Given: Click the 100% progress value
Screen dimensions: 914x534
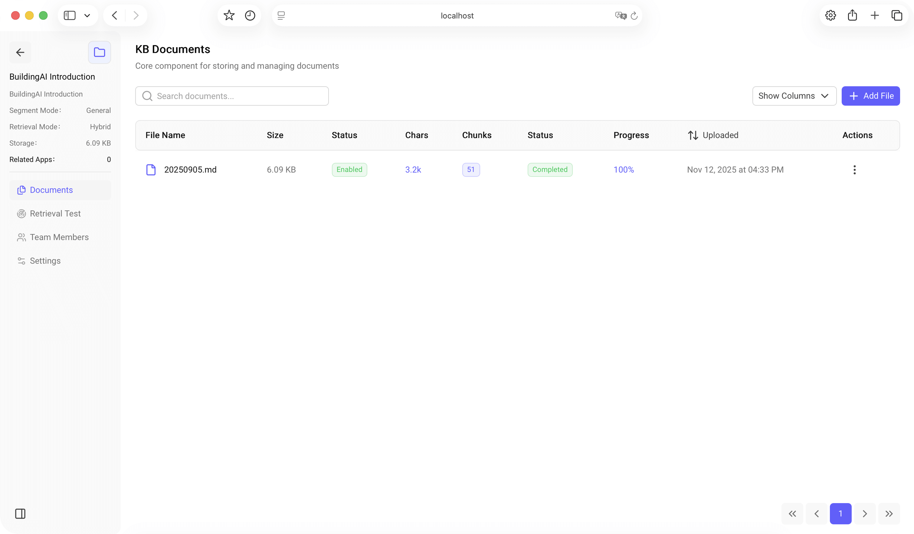Looking at the screenshot, I should point(624,170).
